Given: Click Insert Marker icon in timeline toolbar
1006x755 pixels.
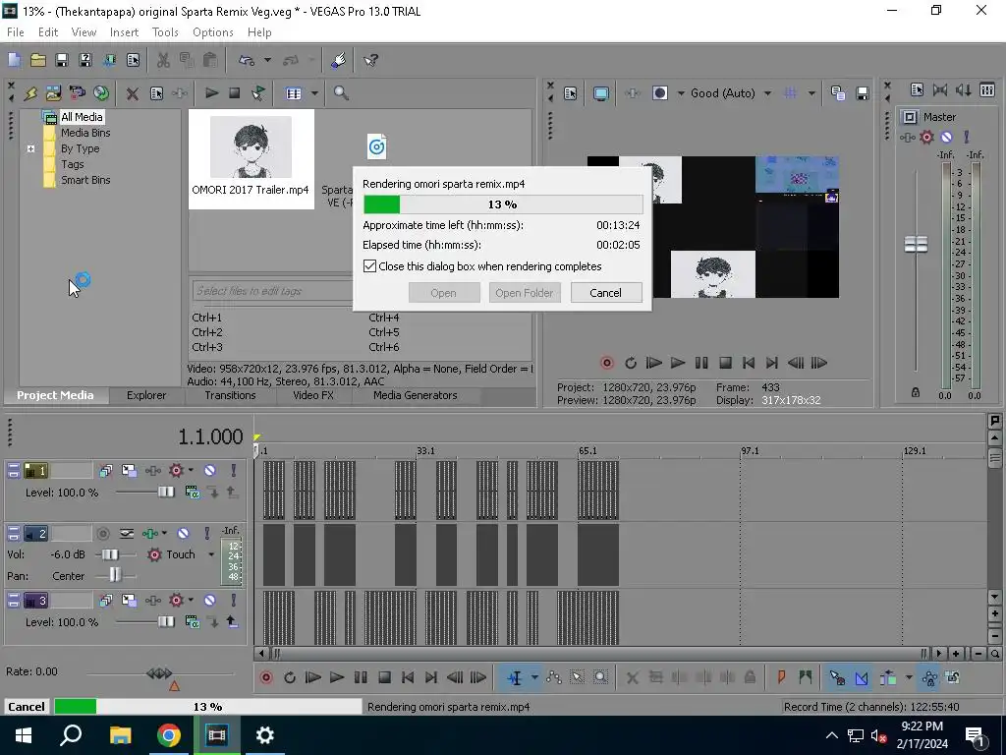Looking at the screenshot, I should tap(781, 677).
